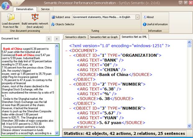Click ARG TEXT="BANK" line

pos(100,60)
